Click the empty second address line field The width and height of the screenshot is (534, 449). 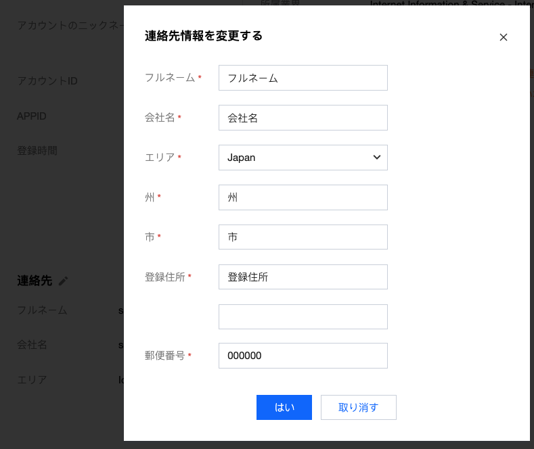303,316
